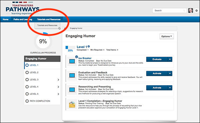Image resolution: width=200 pixels, height=123 pixels.
Task: Open the dropdown arrow beside Evaluate
Action: [170, 59]
